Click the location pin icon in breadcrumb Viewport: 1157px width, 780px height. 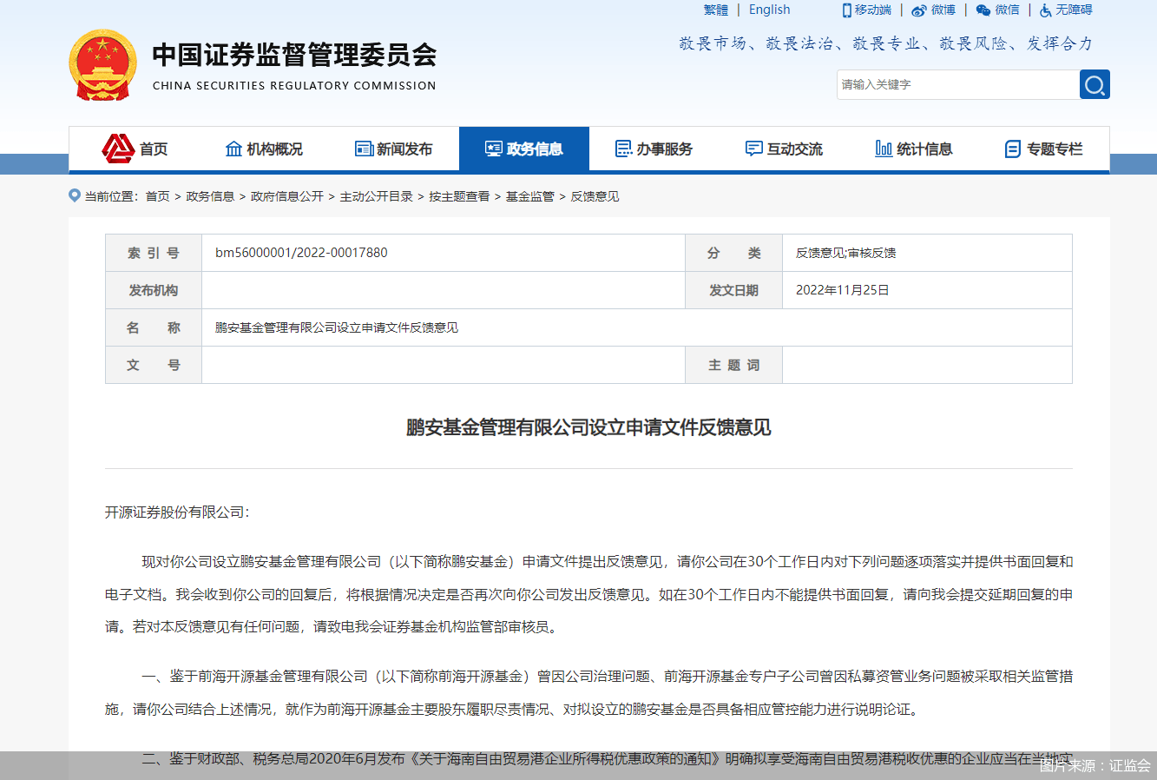click(75, 195)
